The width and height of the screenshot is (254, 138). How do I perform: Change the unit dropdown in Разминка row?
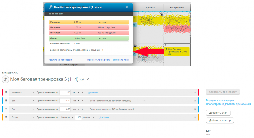[x=78, y=92]
